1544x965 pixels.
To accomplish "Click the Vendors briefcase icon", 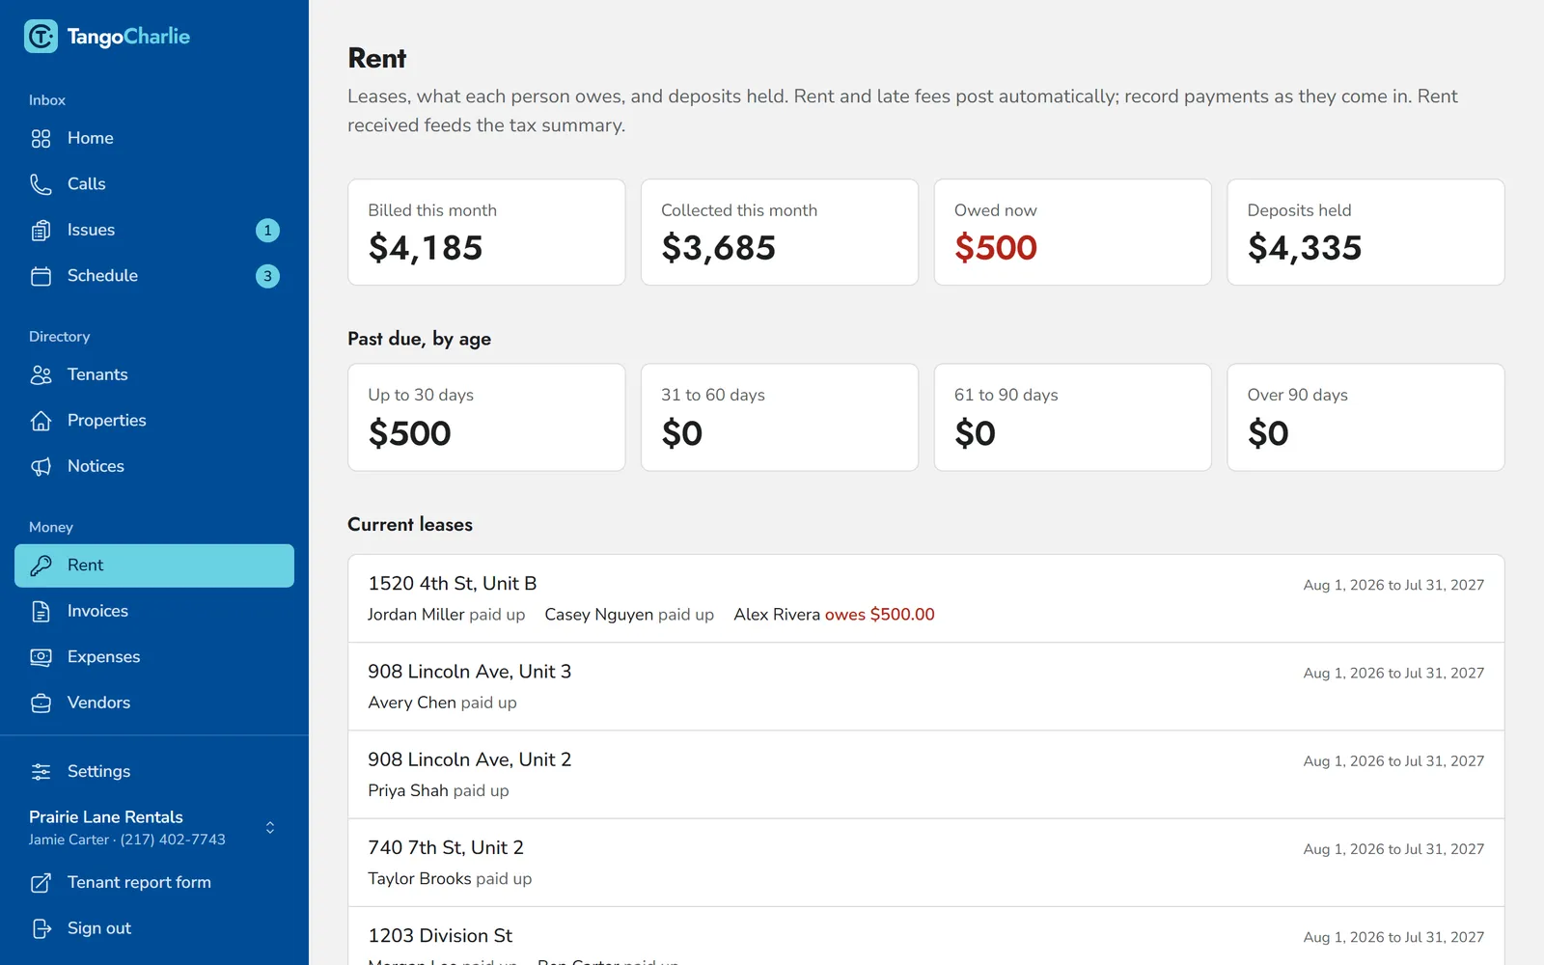I will (x=41, y=703).
